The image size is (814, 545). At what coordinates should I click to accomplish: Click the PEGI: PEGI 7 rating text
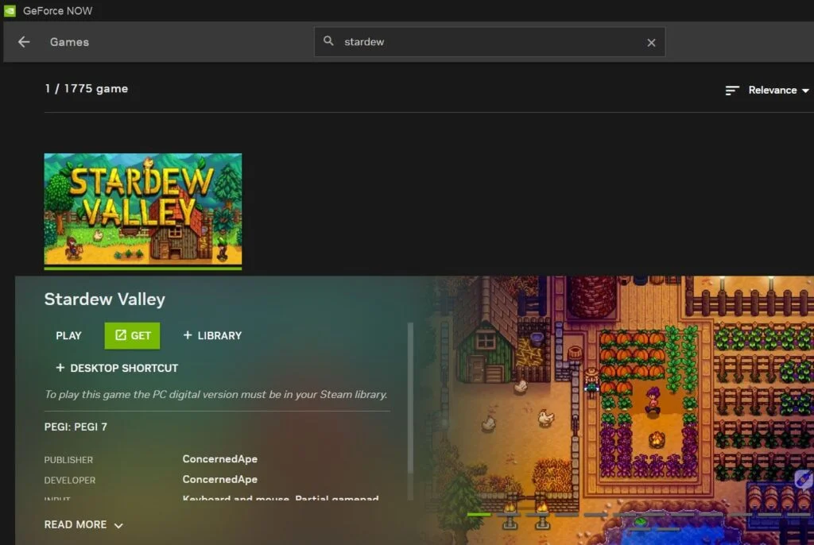click(76, 427)
